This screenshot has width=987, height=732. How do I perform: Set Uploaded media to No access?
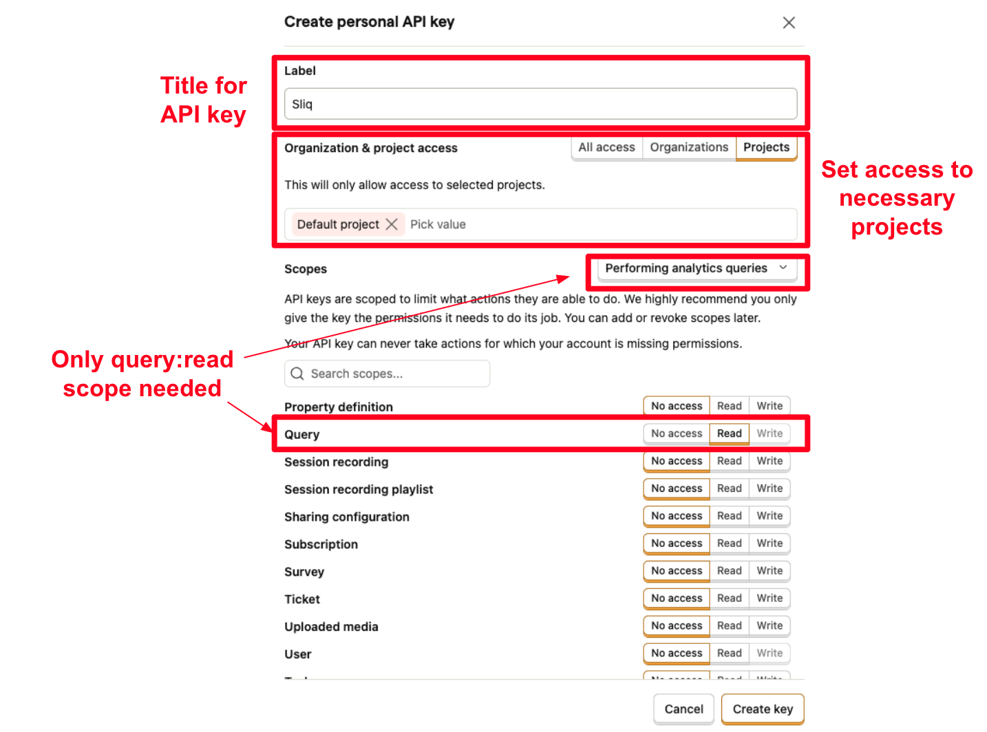click(676, 626)
